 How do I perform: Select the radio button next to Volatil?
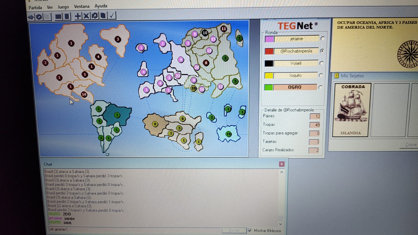click(322, 63)
